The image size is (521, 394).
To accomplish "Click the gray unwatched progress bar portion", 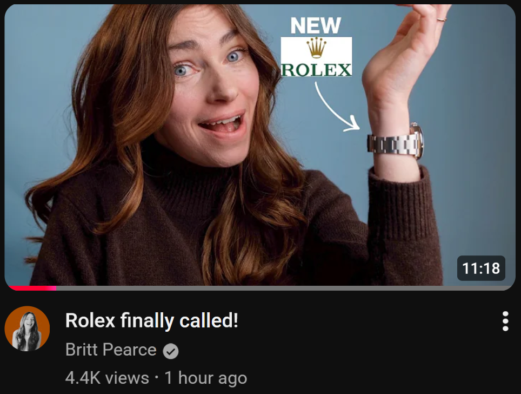I will click(285, 288).
